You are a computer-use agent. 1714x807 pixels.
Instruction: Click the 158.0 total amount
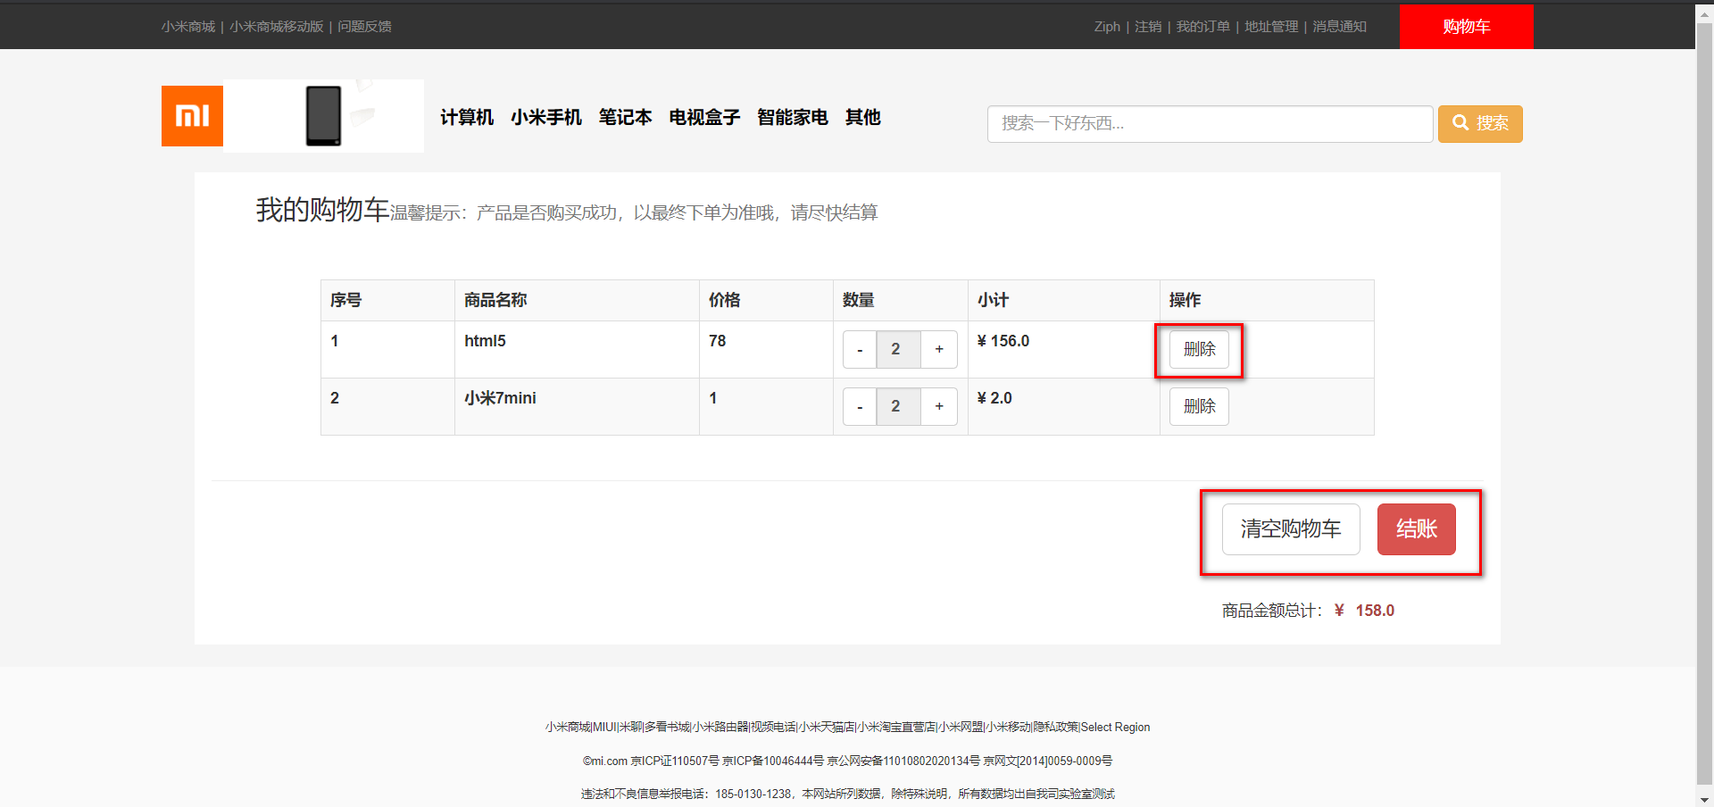click(1375, 611)
